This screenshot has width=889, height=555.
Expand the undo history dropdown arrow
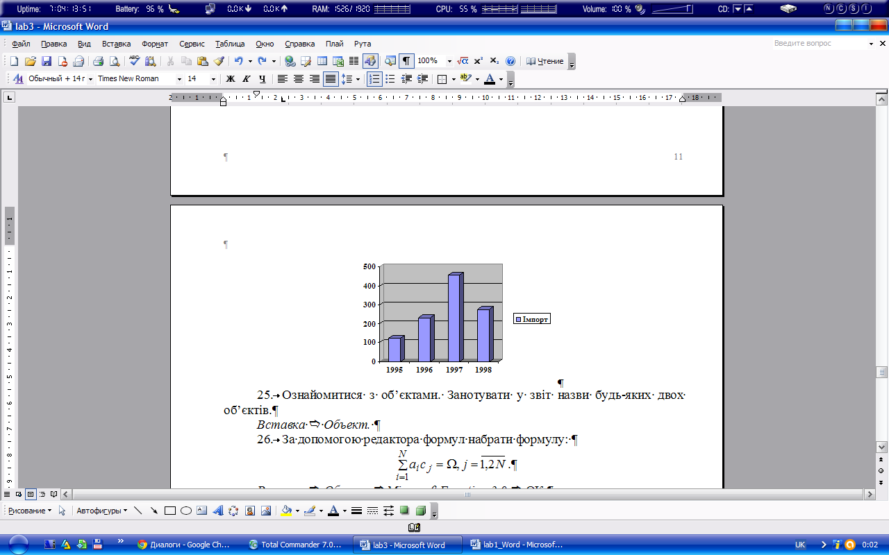pyautogui.click(x=250, y=61)
